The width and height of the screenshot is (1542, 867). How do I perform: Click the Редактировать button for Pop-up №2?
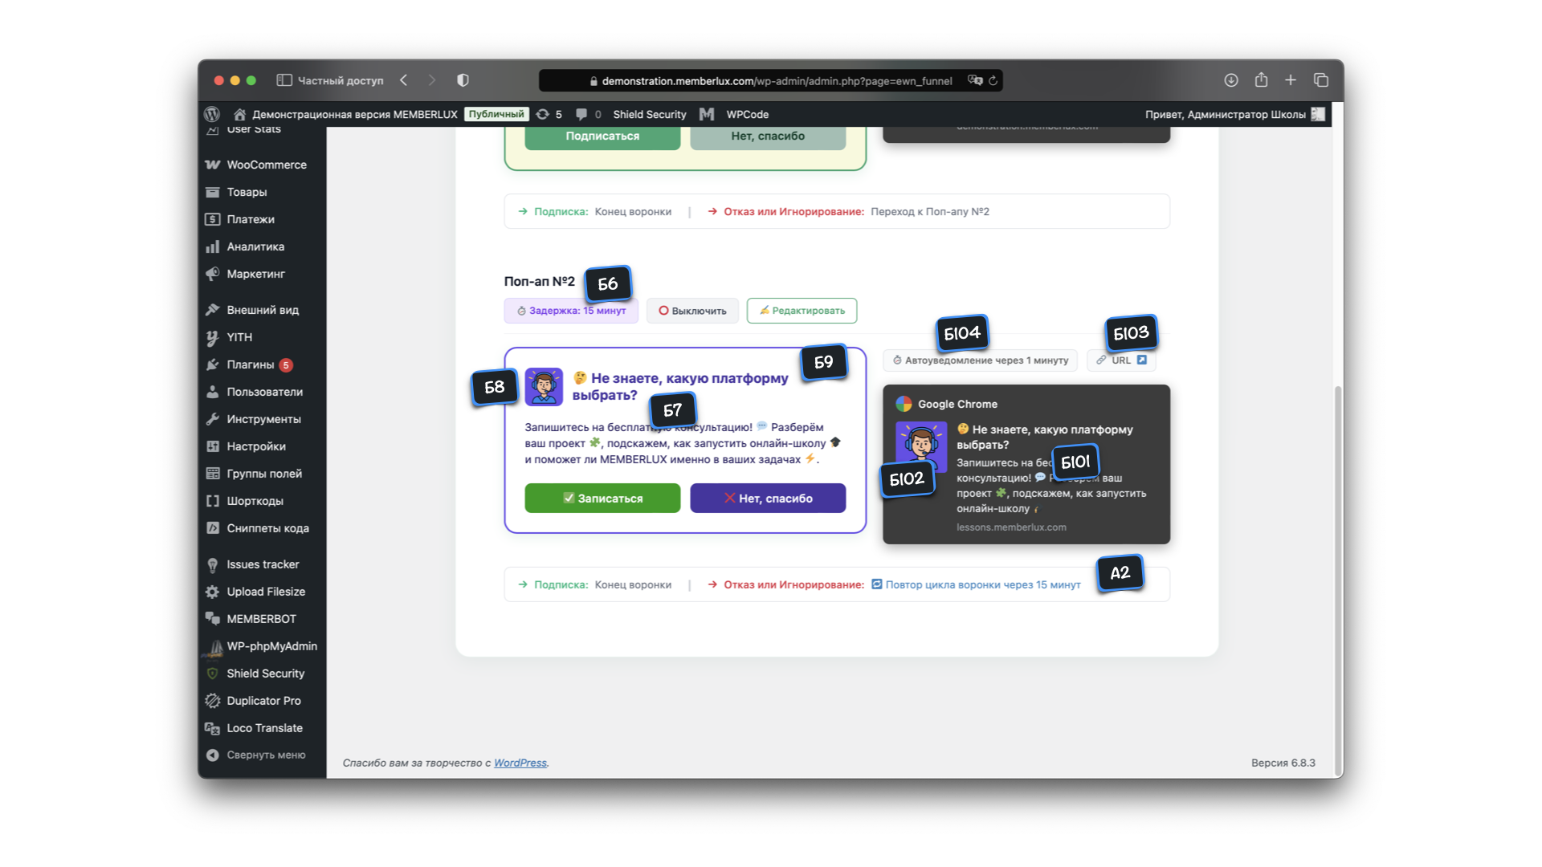802,311
